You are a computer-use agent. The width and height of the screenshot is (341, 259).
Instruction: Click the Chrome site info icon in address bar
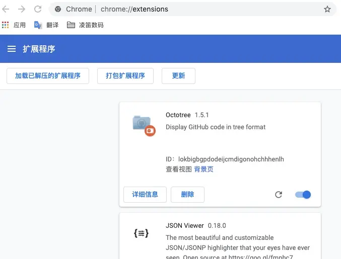pyautogui.click(x=58, y=9)
